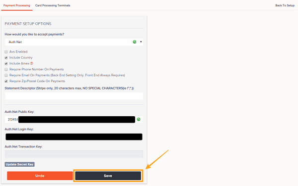Click the orange Undo button

click(x=40, y=176)
